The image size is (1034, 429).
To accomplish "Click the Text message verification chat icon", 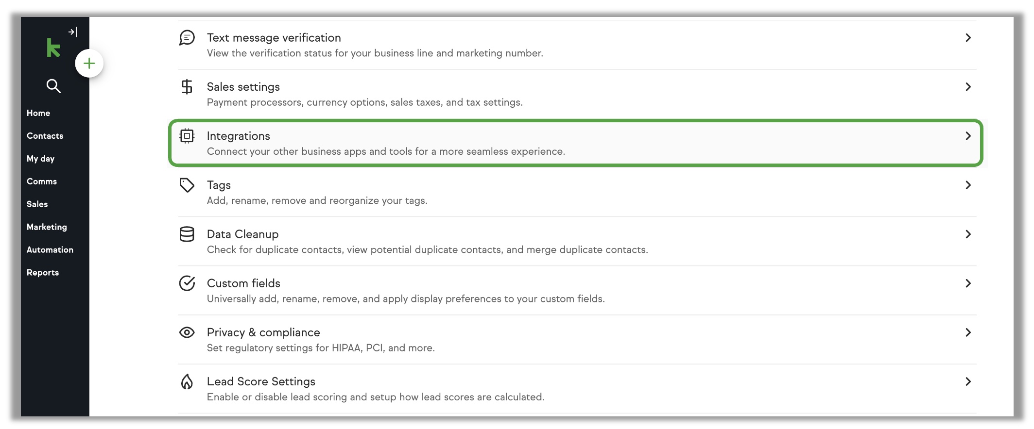I will coord(187,38).
